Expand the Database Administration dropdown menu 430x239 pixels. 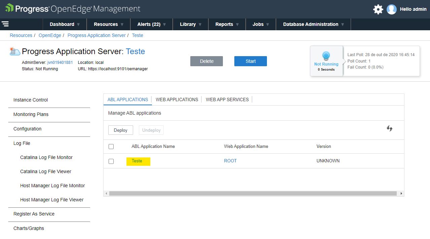[x=313, y=24]
